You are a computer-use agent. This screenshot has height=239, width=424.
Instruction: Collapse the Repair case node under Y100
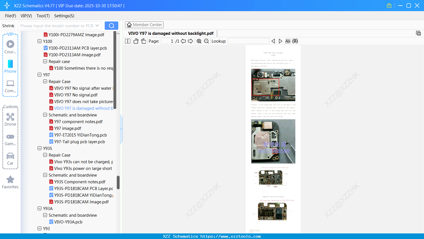[x=45, y=61]
